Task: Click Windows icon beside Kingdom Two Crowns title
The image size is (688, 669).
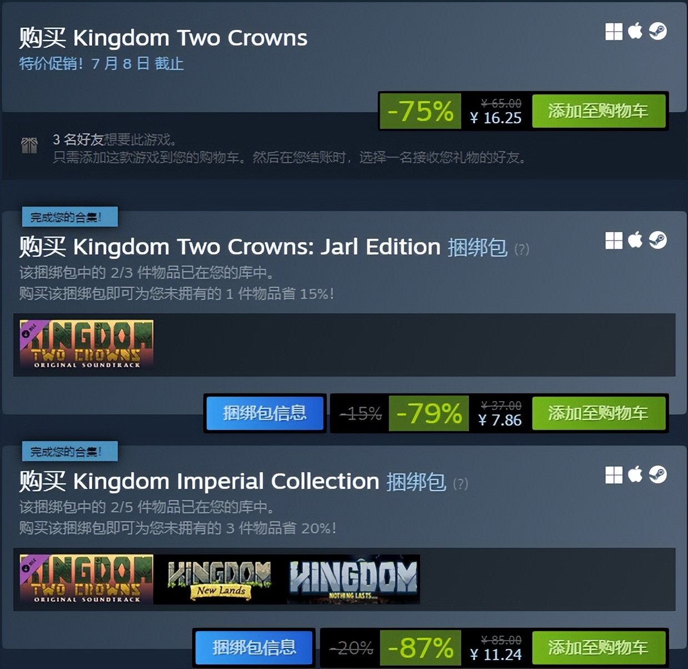Action: tap(614, 32)
